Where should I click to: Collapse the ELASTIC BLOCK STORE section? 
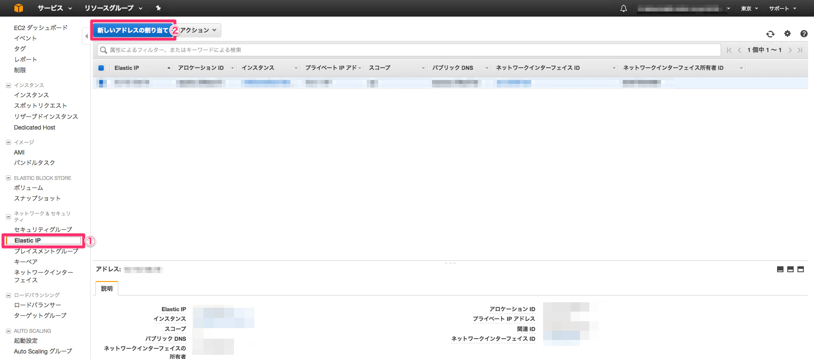8,178
